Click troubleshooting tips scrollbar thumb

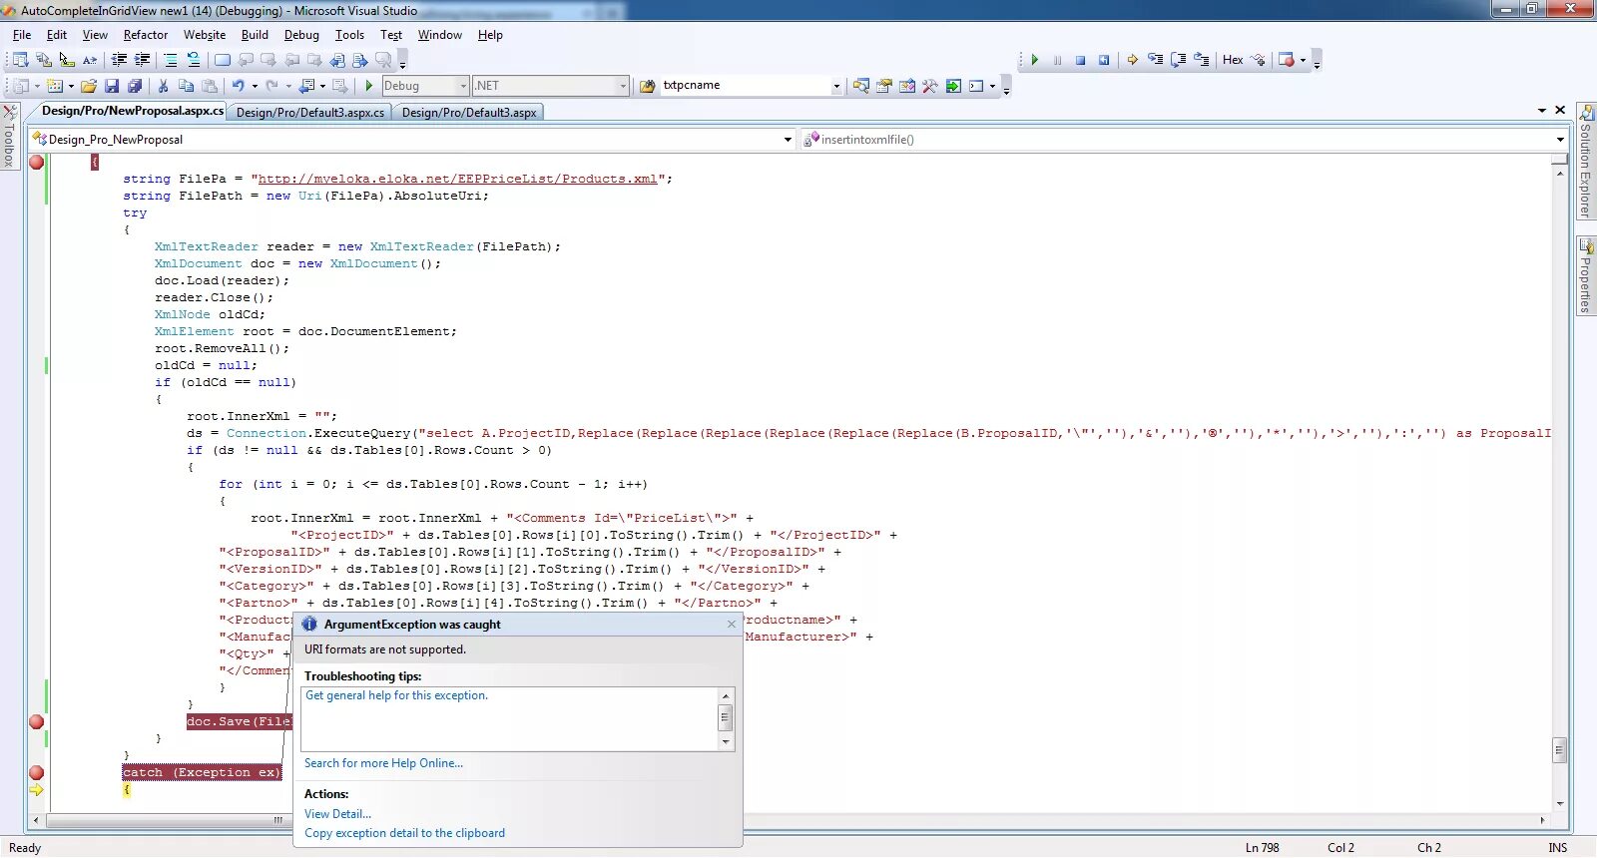tap(726, 718)
